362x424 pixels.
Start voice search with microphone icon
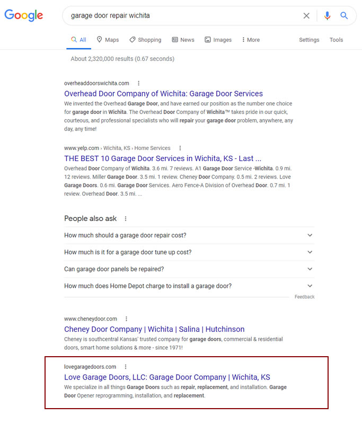coord(327,16)
